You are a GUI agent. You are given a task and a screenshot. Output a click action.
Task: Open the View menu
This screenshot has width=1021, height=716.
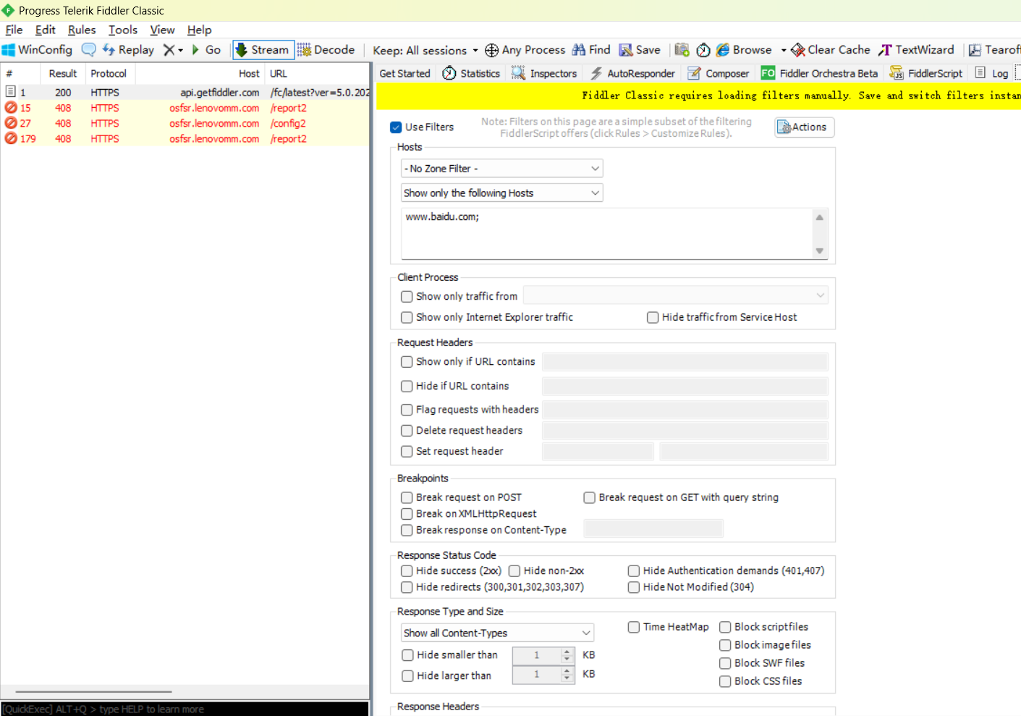162,30
